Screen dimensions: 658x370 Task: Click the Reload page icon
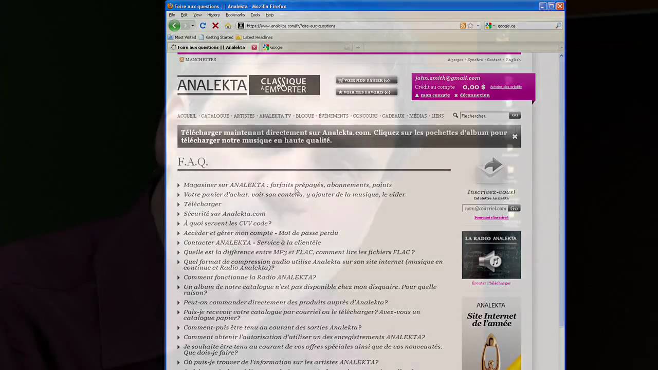pyautogui.click(x=203, y=26)
